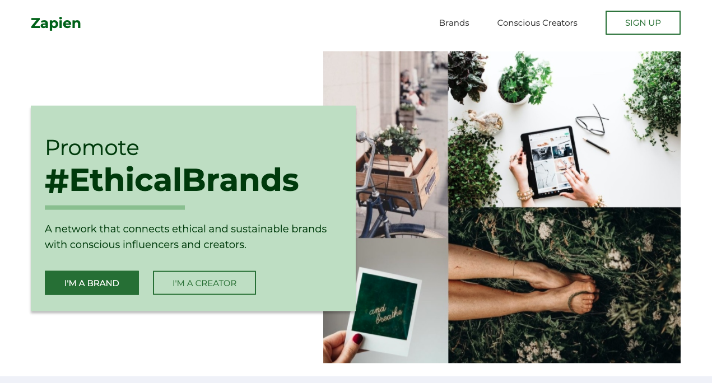Select the 'and breathe' polaroid photo

click(385, 301)
